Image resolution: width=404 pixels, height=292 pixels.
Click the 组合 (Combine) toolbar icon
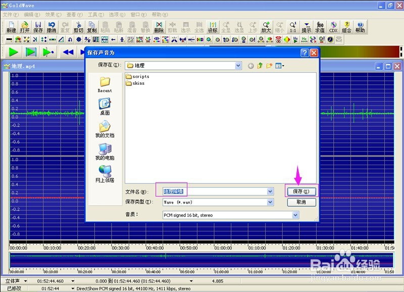(346, 27)
